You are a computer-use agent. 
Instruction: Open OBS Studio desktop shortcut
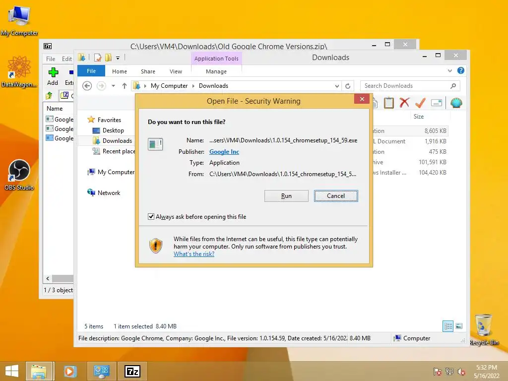tap(19, 175)
